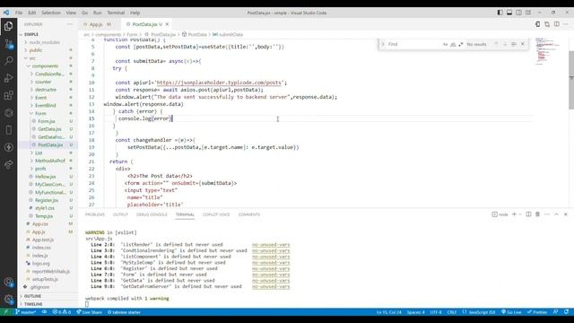Expand the TIMELINE section
574x323 pixels.
coord(48,304)
